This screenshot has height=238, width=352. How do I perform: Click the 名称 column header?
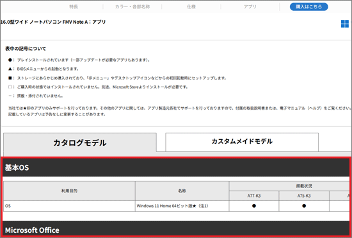[x=182, y=191]
